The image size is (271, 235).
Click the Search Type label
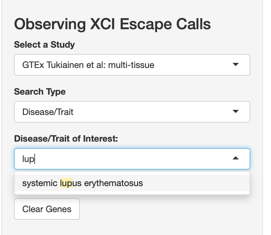tap(40, 92)
